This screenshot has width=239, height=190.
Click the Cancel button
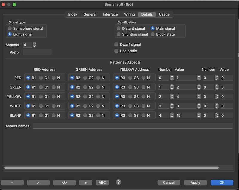[169, 183]
